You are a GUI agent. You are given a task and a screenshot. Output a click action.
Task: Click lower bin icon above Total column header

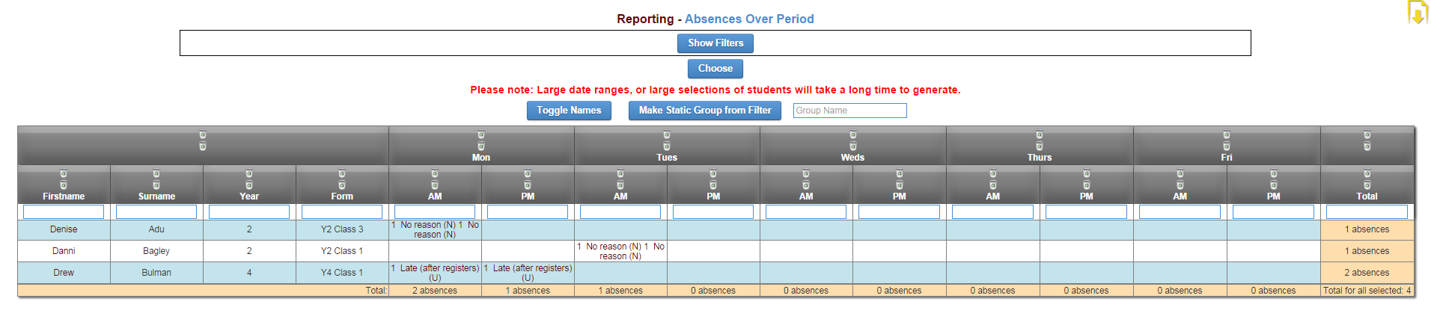pos(1367,185)
